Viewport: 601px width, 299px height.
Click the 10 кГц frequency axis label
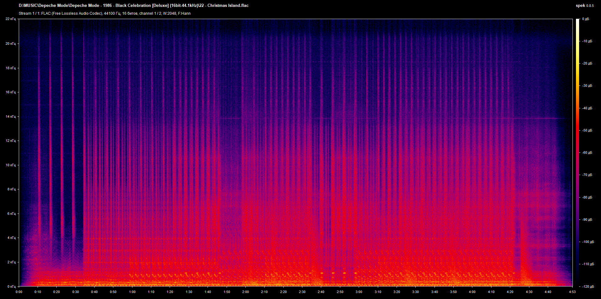pyautogui.click(x=11, y=165)
